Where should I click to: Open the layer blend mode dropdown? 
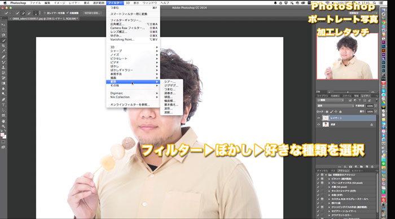pos(335,106)
